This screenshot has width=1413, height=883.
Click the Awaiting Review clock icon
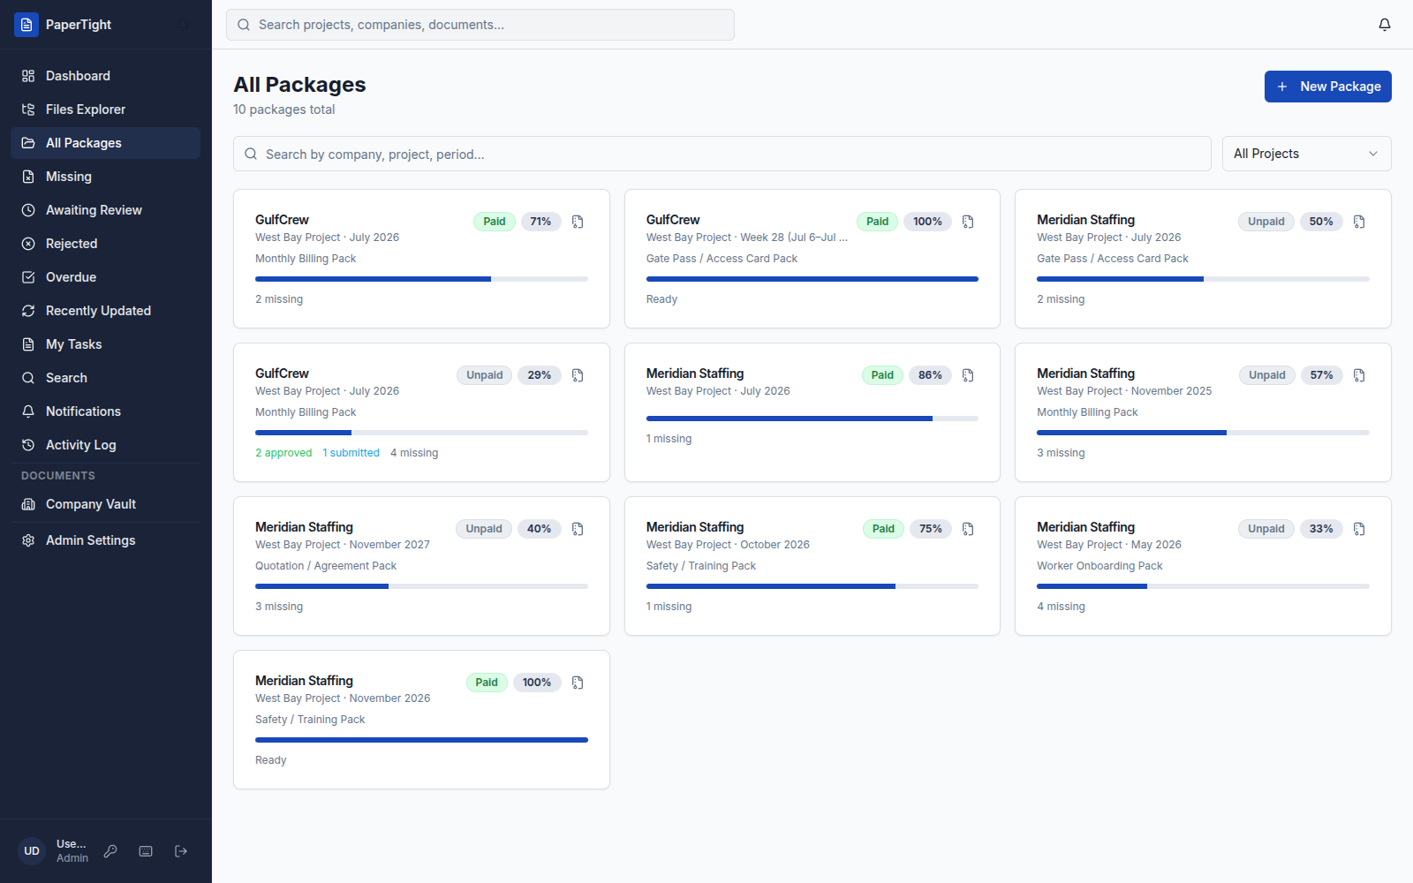28,210
